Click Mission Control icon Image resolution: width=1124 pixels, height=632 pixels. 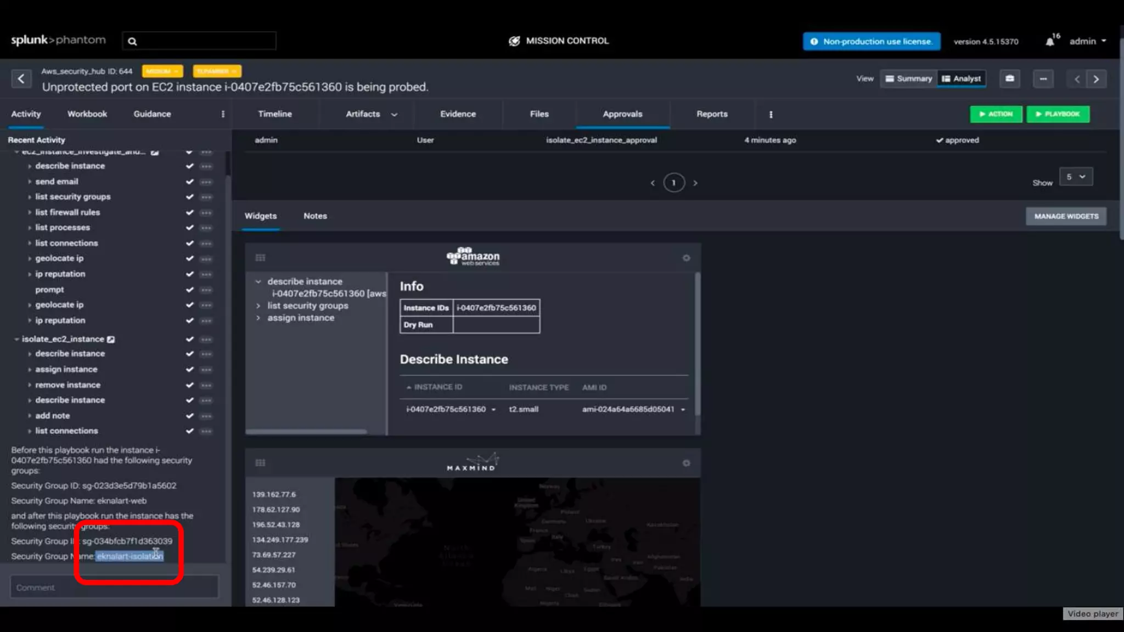click(x=514, y=41)
